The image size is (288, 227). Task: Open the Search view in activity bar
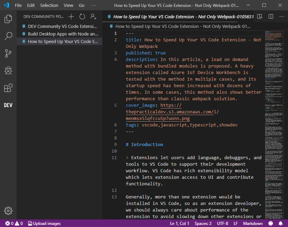[8, 36]
